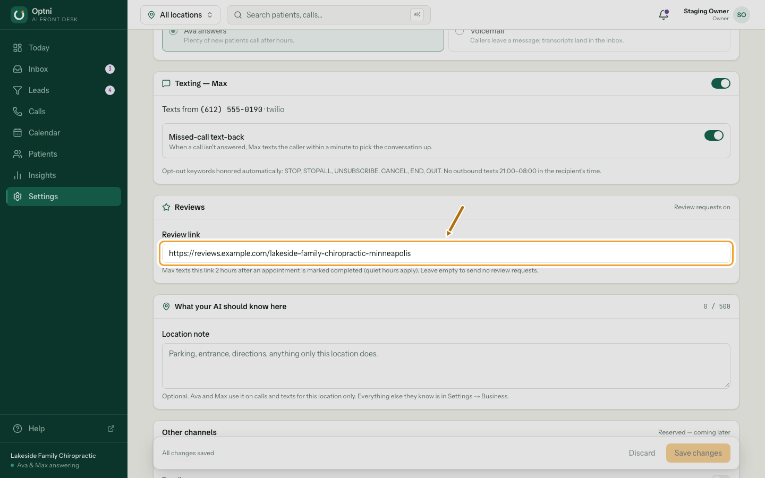The width and height of the screenshot is (765, 478).
Task: Click the Help link in sidebar
Action: (x=64, y=429)
